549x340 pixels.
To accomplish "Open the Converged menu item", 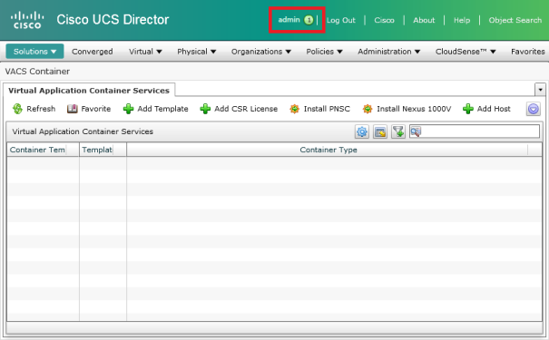I will point(92,52).
